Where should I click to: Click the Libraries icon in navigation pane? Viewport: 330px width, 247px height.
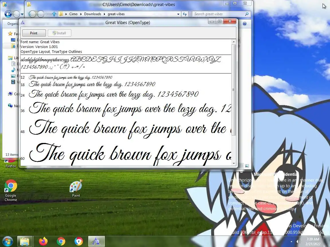click(x=10, y=58)
